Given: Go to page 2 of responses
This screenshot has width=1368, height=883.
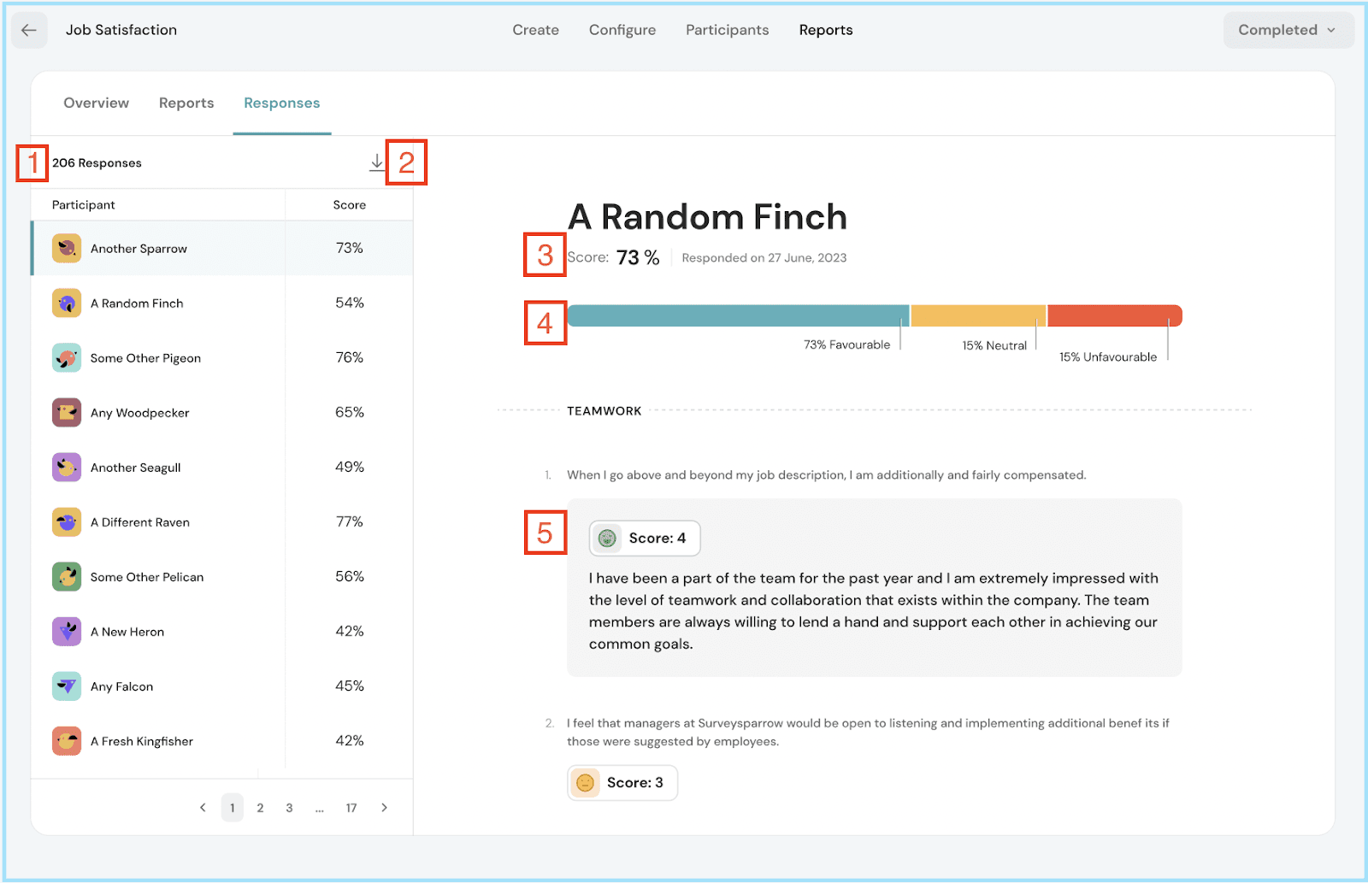Looking at the screenshot, I should point(260,808).
